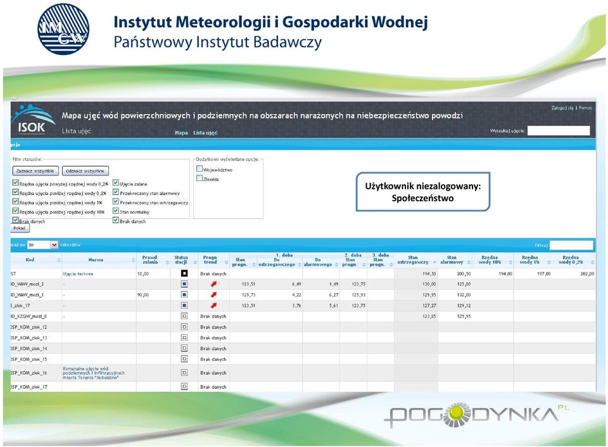The width and height of the screenshot is (608, 447).
Task: Uncheck the Stan normalny checkbox
Action: pos(115,210)
